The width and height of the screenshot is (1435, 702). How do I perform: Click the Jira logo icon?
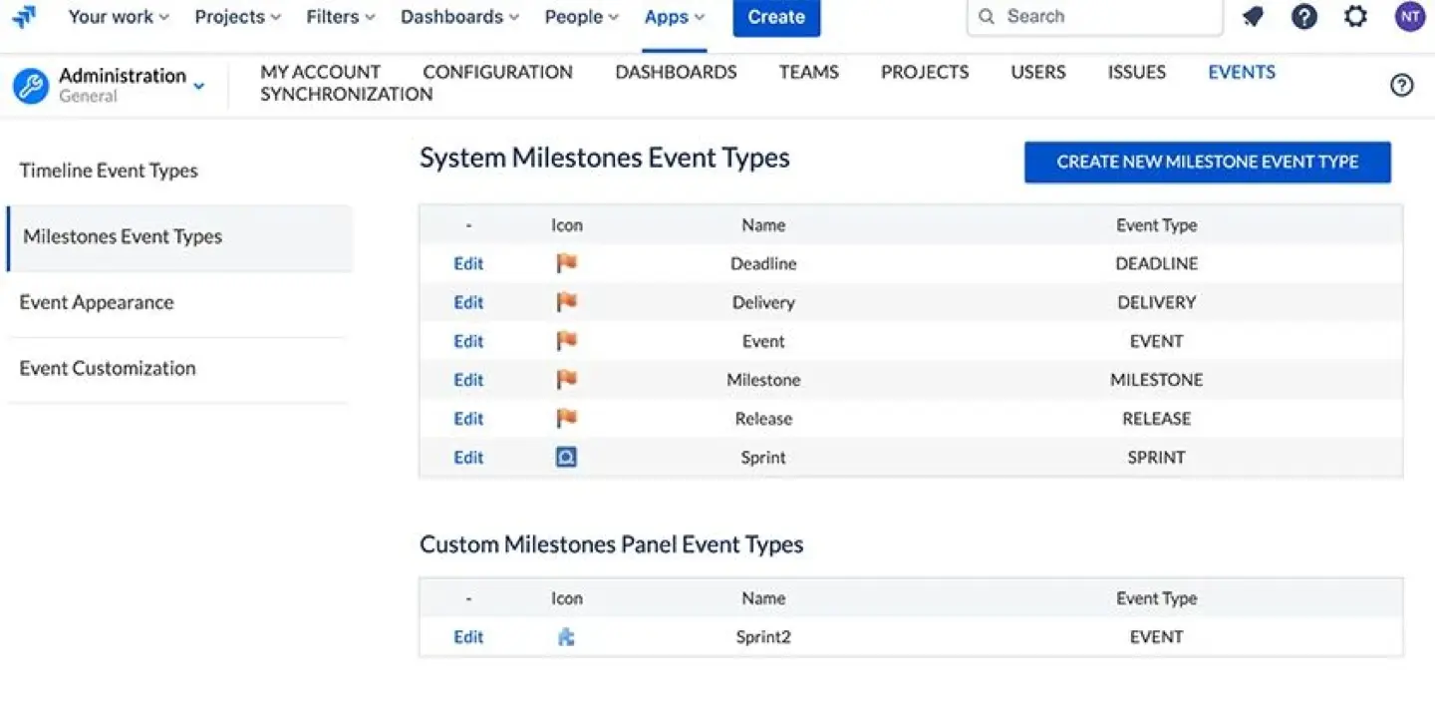click(24, 16)
